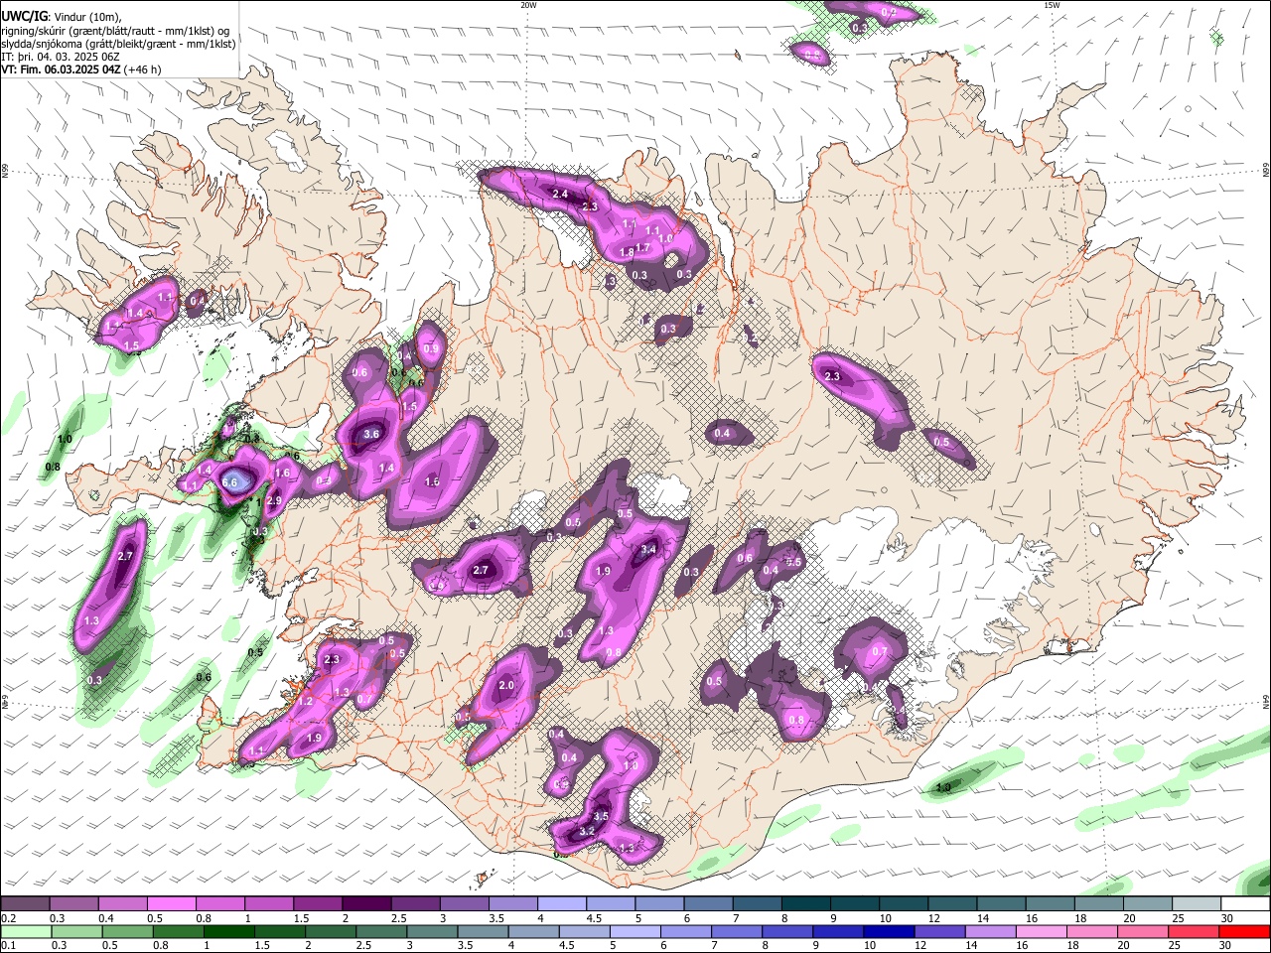The height and width of the screenshot is (953, 1271).
Task: Click the 0.9 snowfall value on the map
Action: 431,349
